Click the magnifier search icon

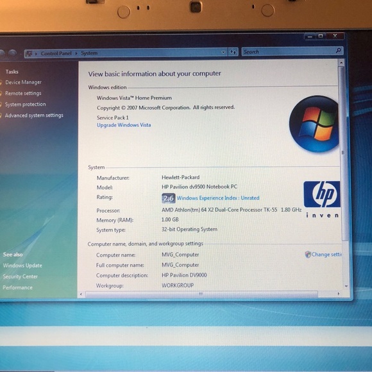click(x=338, y=50)
